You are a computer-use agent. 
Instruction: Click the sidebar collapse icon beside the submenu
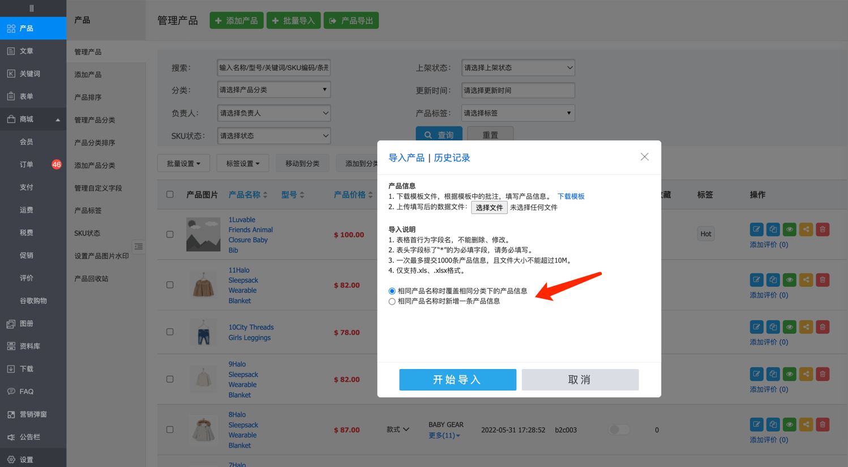point(139,246)
